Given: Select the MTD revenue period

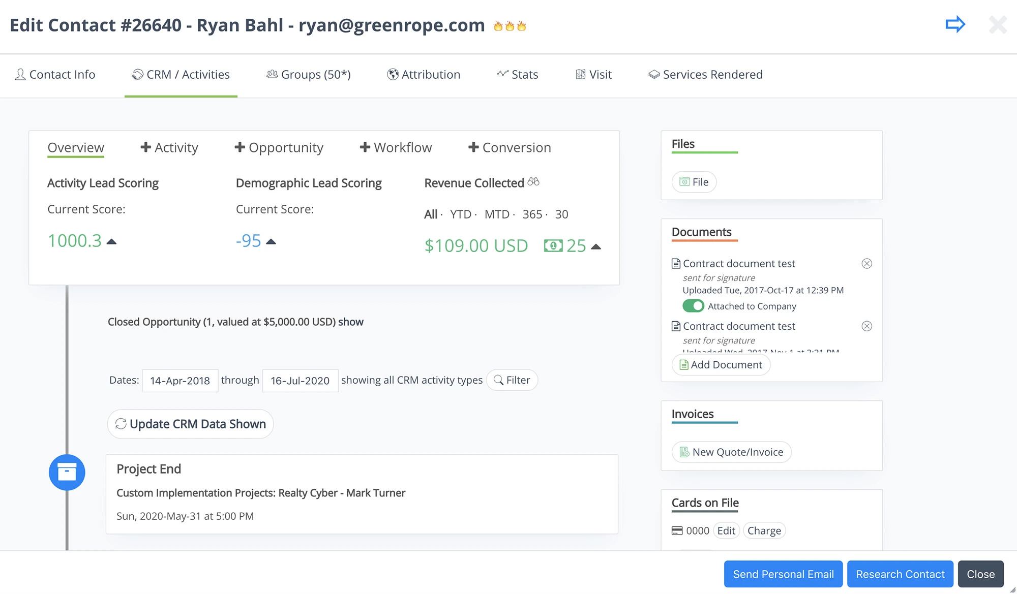Looking at the screenshot, I should 497,214.
